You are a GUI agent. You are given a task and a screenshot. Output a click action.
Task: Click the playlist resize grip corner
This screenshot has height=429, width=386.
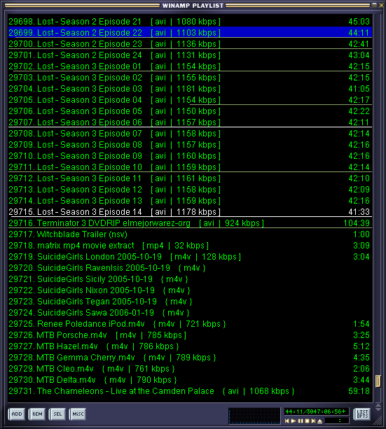[378, 421]
